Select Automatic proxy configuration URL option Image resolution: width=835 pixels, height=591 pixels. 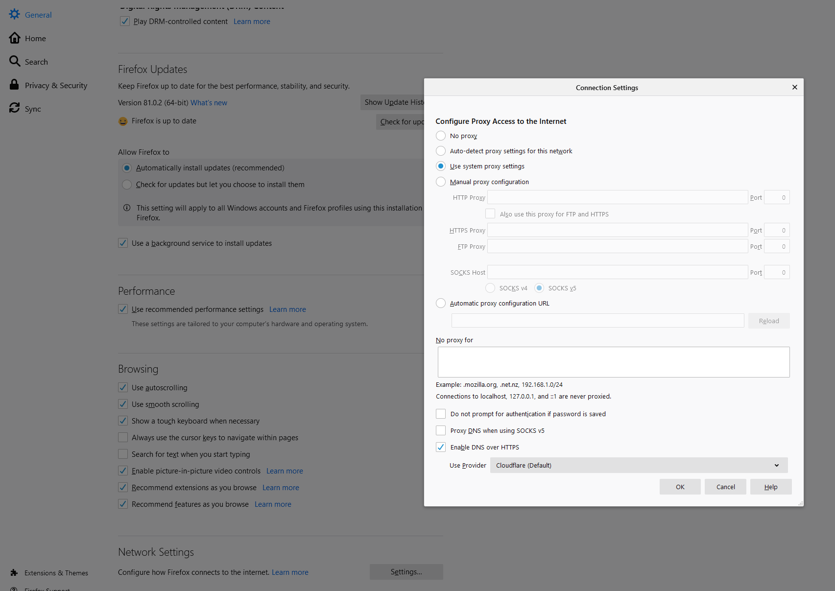click(x=441, y=303)
